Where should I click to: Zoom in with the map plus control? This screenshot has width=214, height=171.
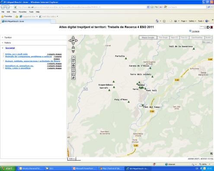73,47
